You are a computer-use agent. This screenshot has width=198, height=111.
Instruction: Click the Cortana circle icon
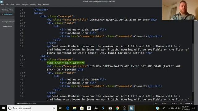pos(10,108)
